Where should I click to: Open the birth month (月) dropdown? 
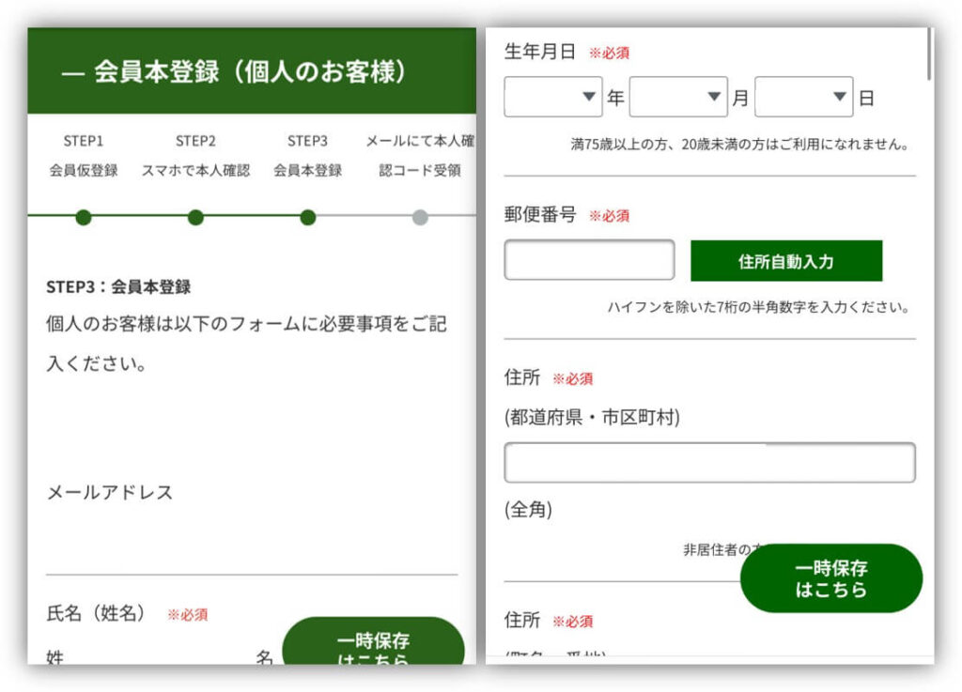678,97
